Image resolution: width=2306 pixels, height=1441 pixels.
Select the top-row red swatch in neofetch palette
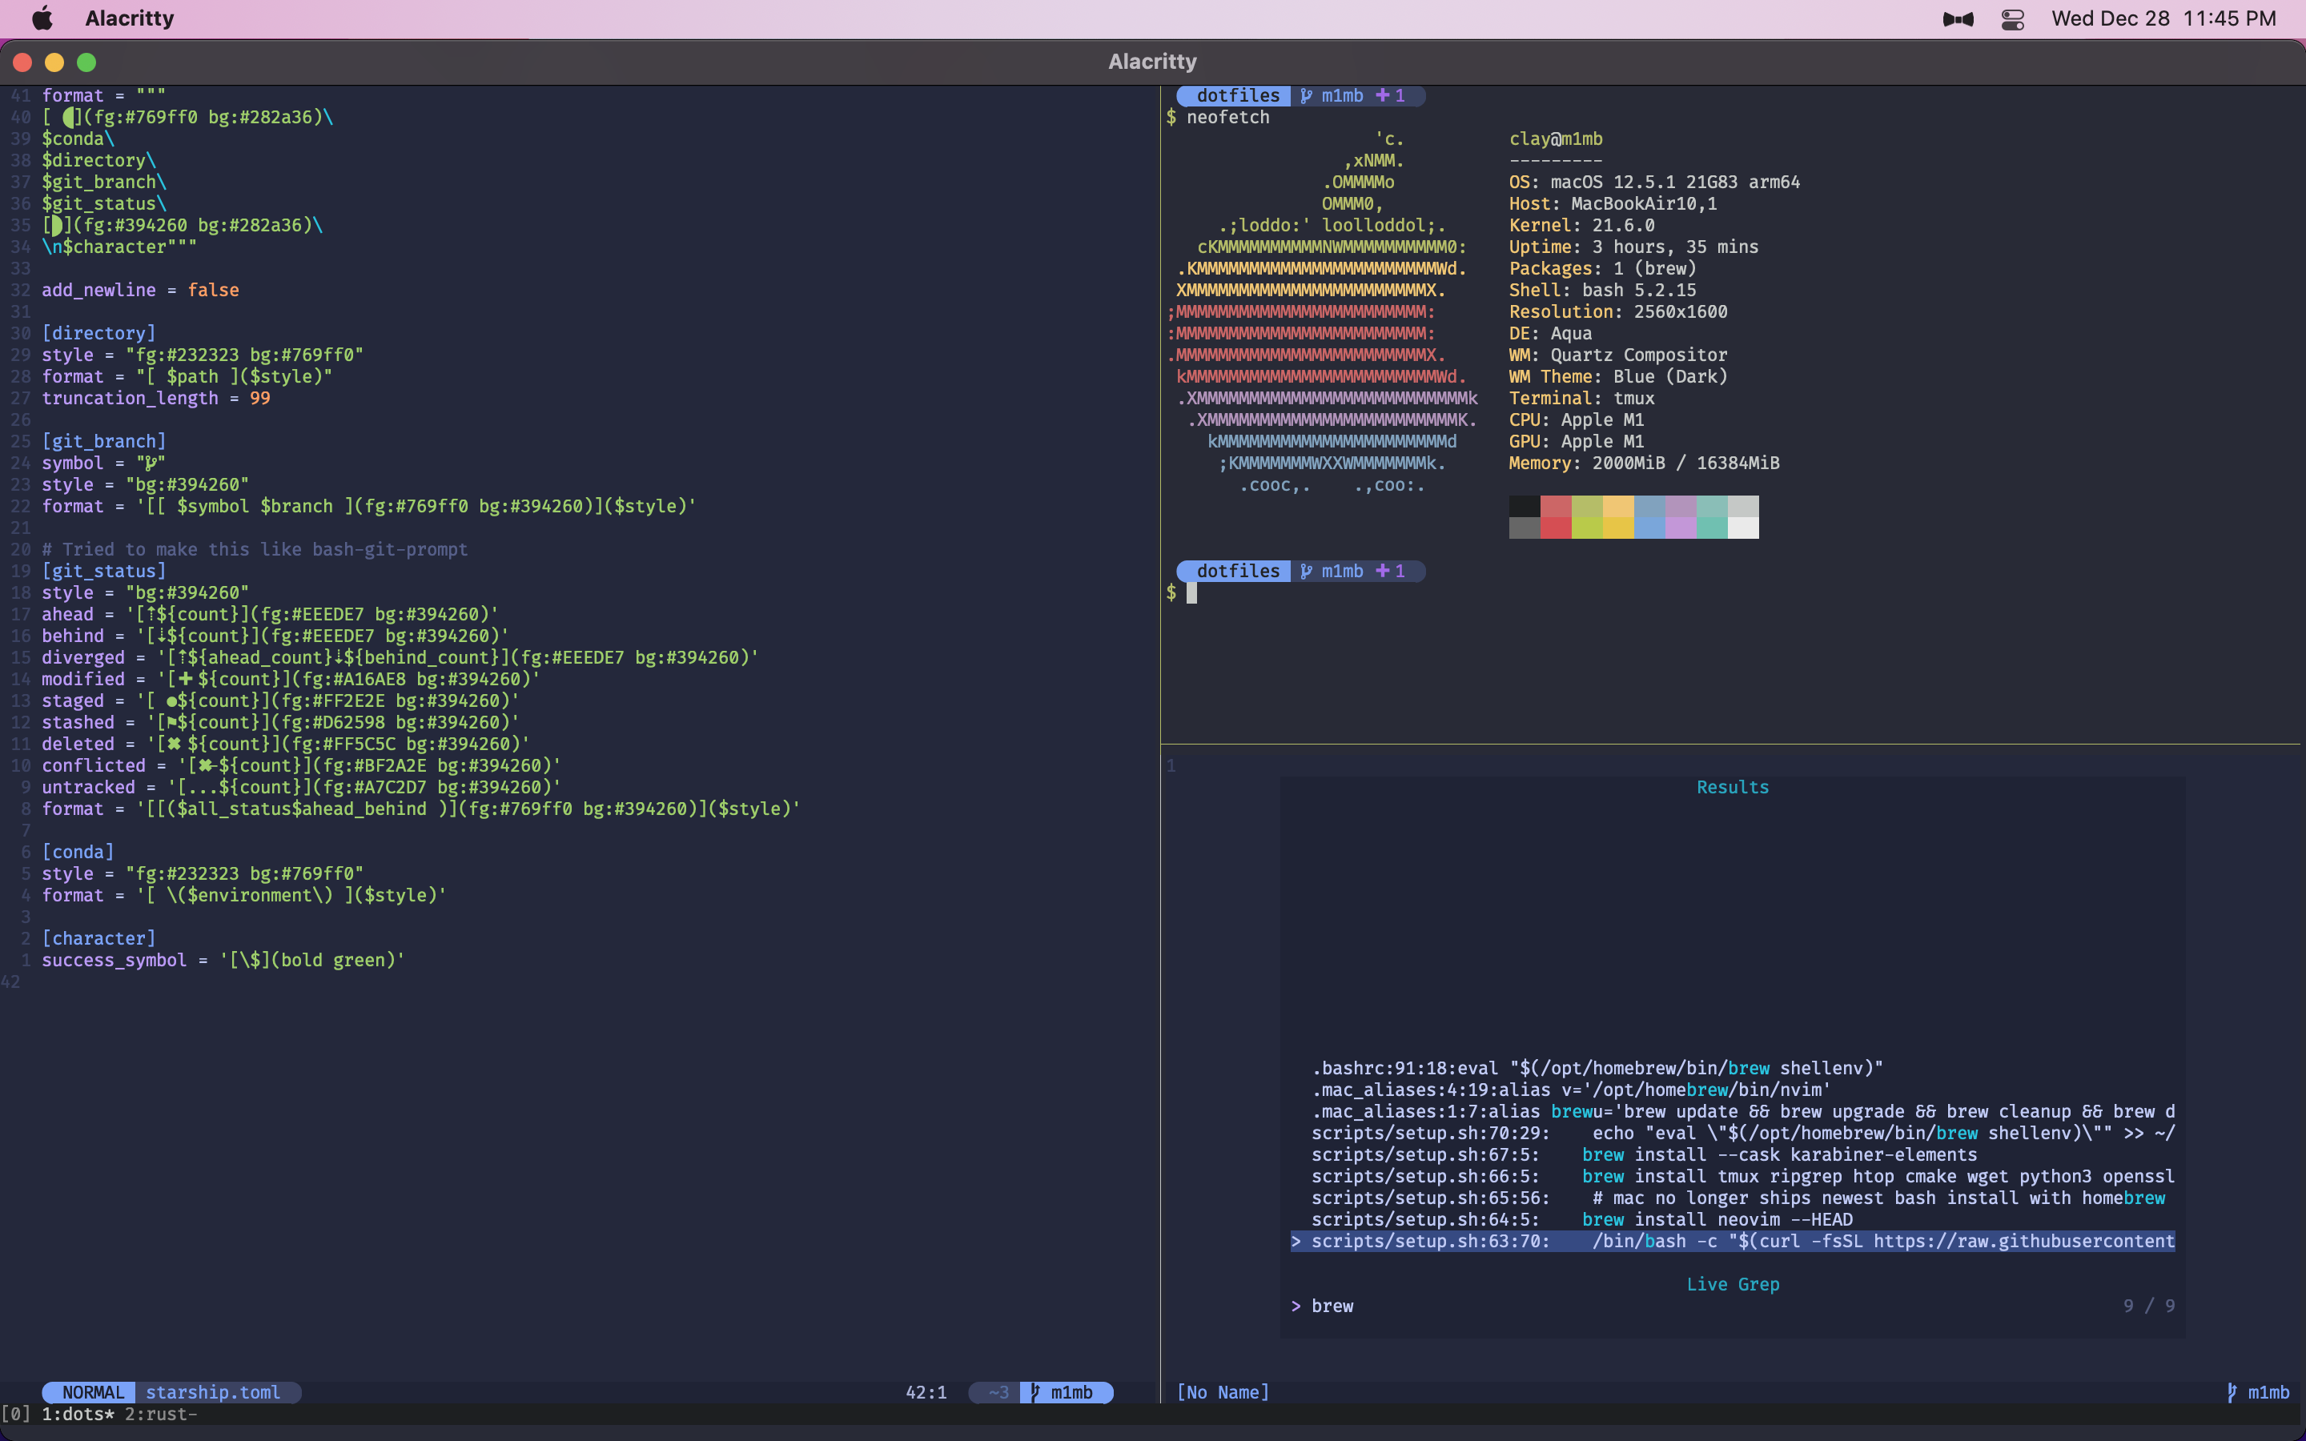1555,506
